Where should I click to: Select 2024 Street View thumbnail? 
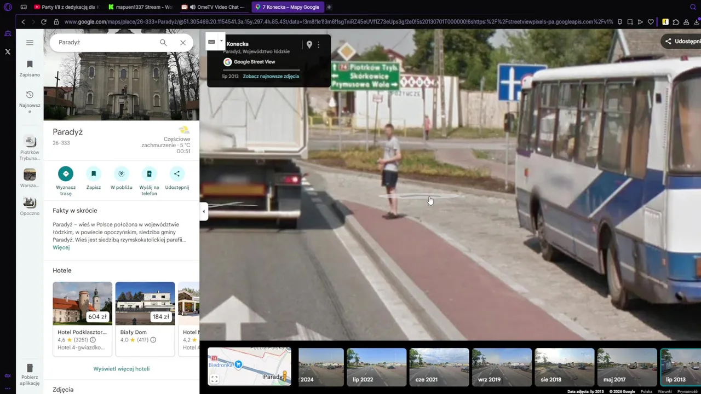pos(321,367)
